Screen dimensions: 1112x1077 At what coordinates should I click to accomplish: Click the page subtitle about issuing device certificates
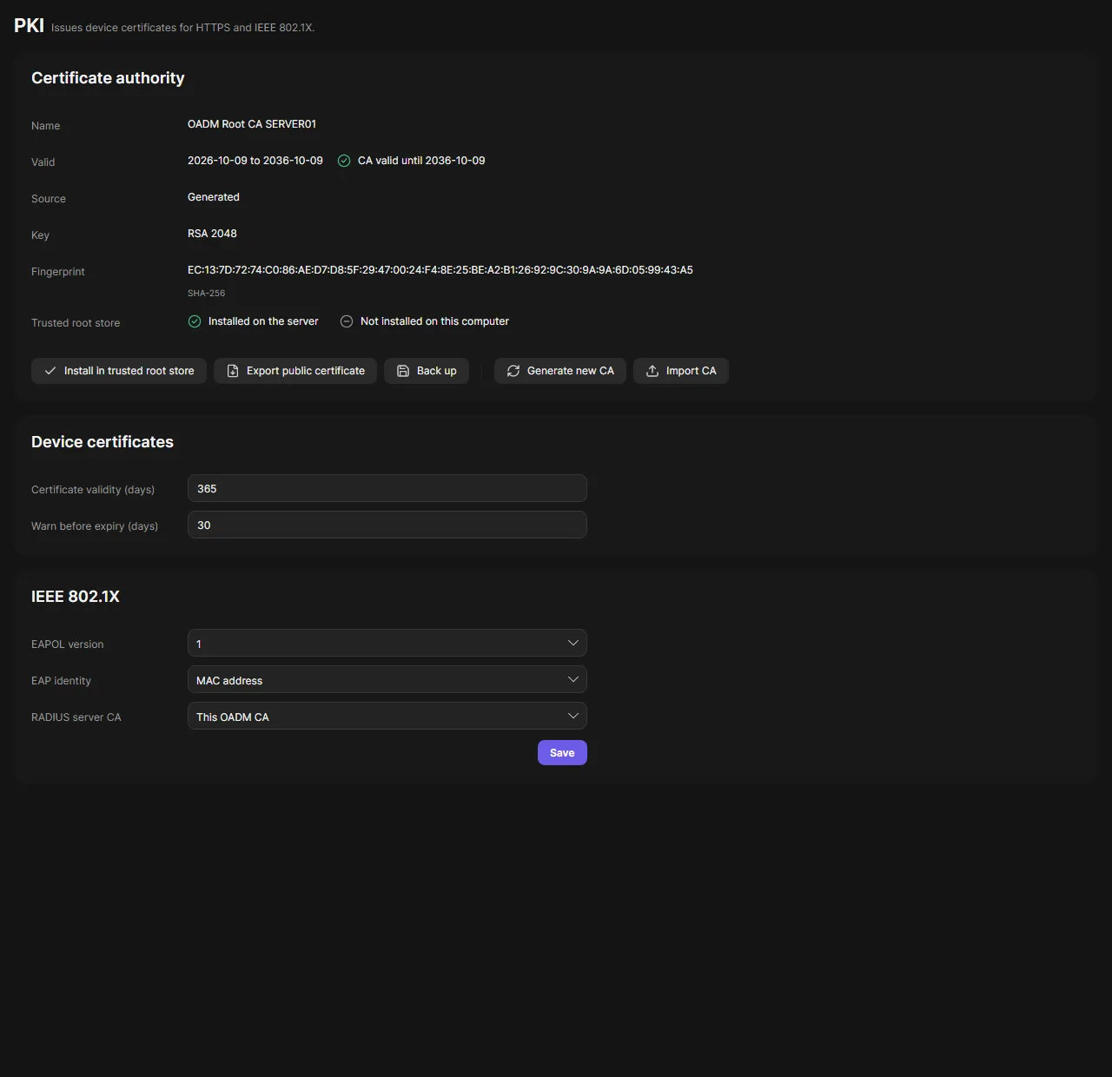(x=182, y=28)
